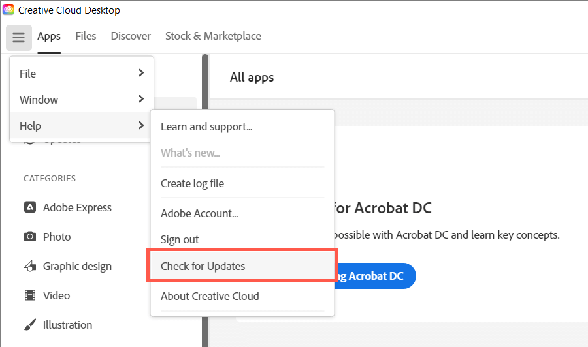This screenshot has height=347, width=588.
Task: Click the Creative Cloud logo icon
Action: coord(8,10)
